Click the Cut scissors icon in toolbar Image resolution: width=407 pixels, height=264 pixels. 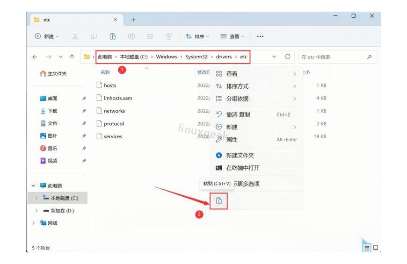(75, 36)
